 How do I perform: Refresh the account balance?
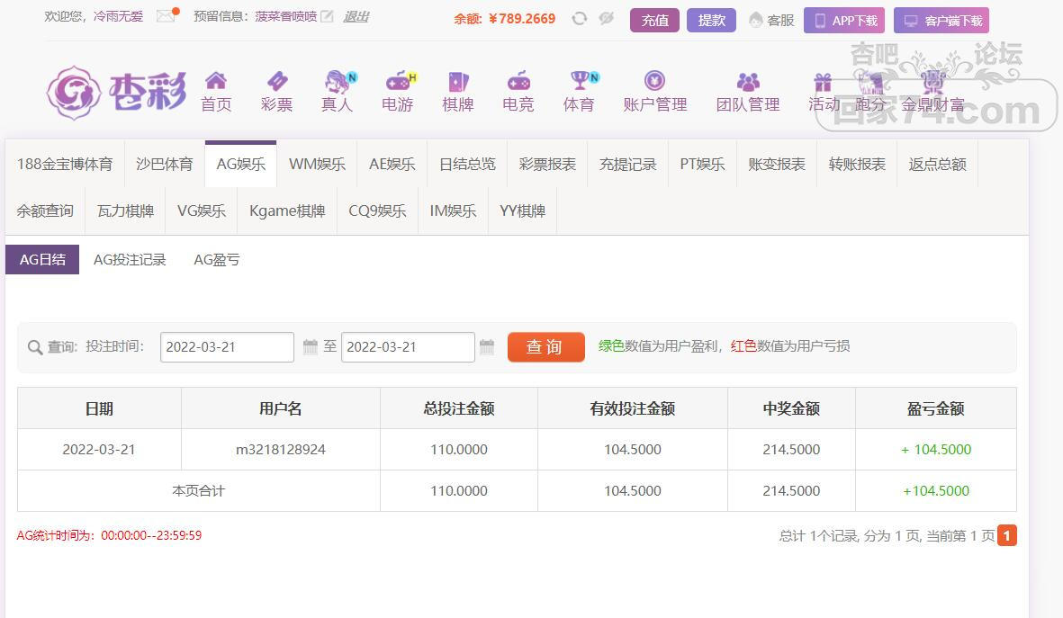pyautogui.click(x=580, y=19)
